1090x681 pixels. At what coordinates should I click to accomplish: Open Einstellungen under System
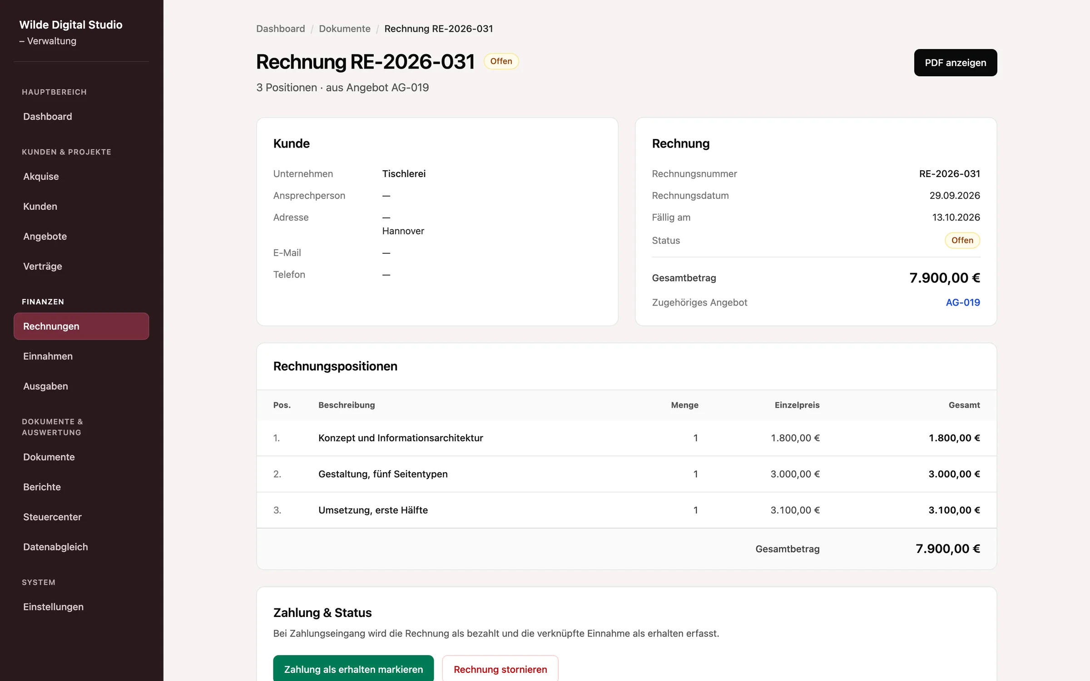pos(81,607)
